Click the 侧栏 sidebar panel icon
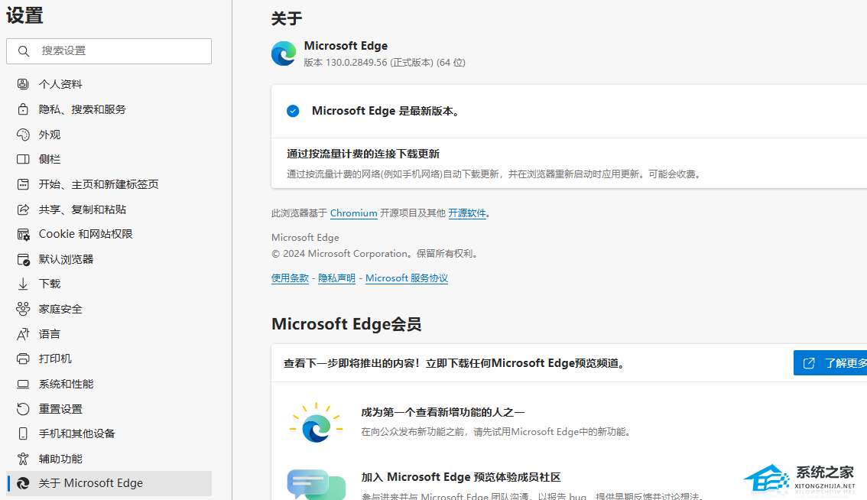Screen dimensions: 867x500 click(23, 159)
